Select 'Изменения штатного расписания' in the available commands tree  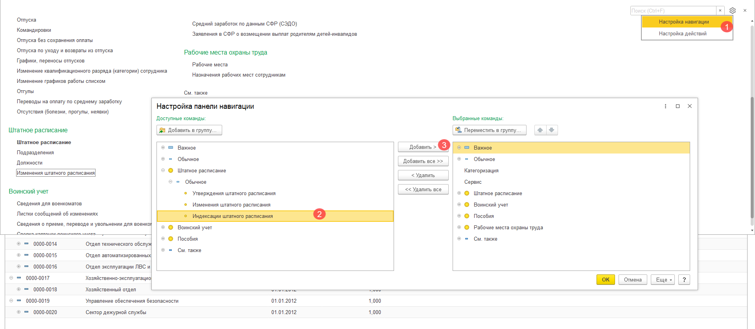(x=232, y=205)
